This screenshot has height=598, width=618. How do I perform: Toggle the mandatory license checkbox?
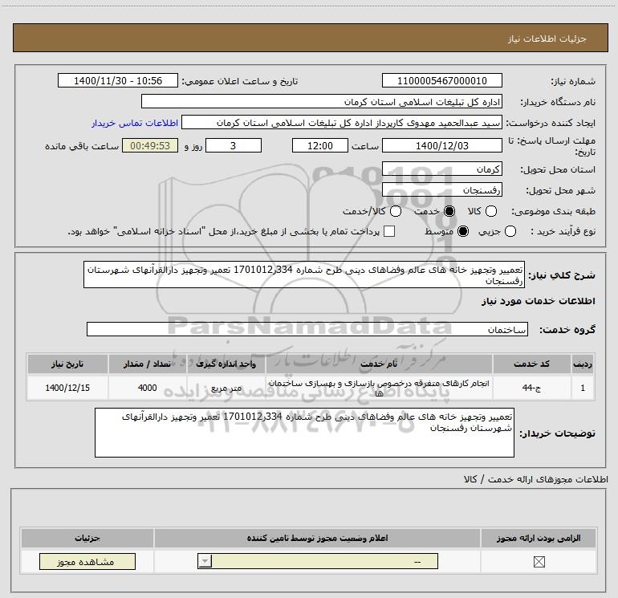[x=539, y=562]
